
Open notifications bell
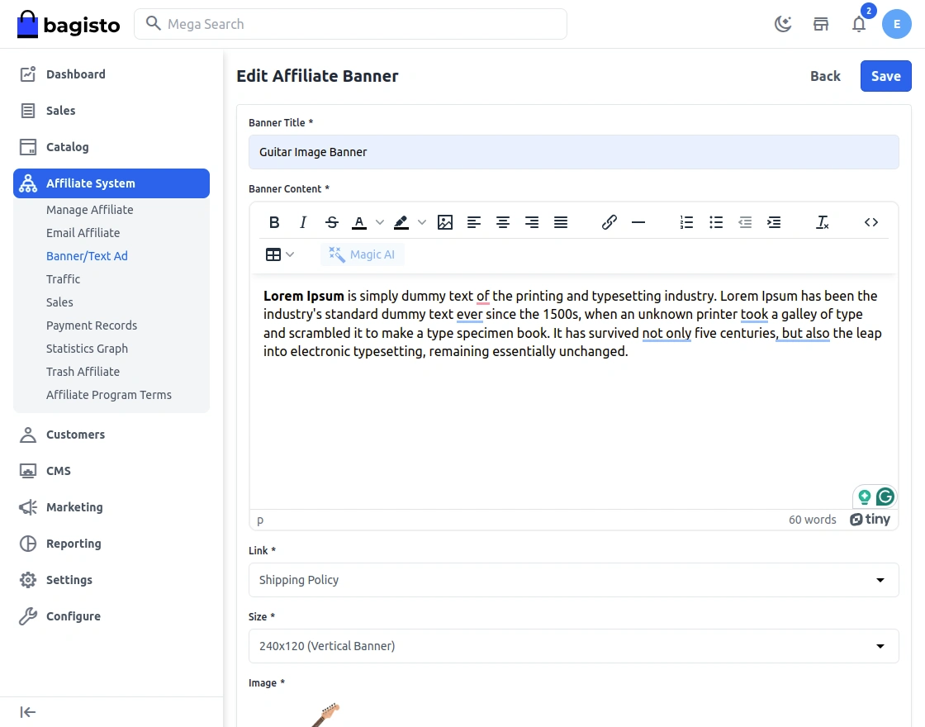click(859, 24)
